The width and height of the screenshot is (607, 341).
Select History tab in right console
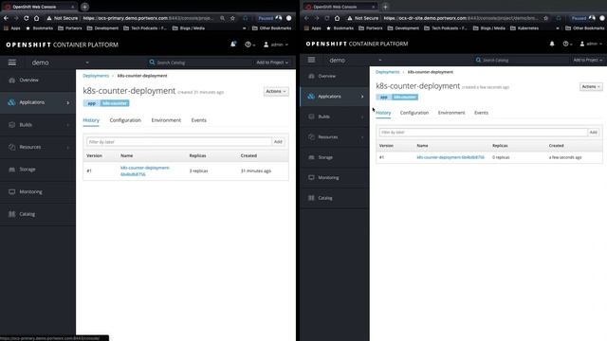click(383, 113)
